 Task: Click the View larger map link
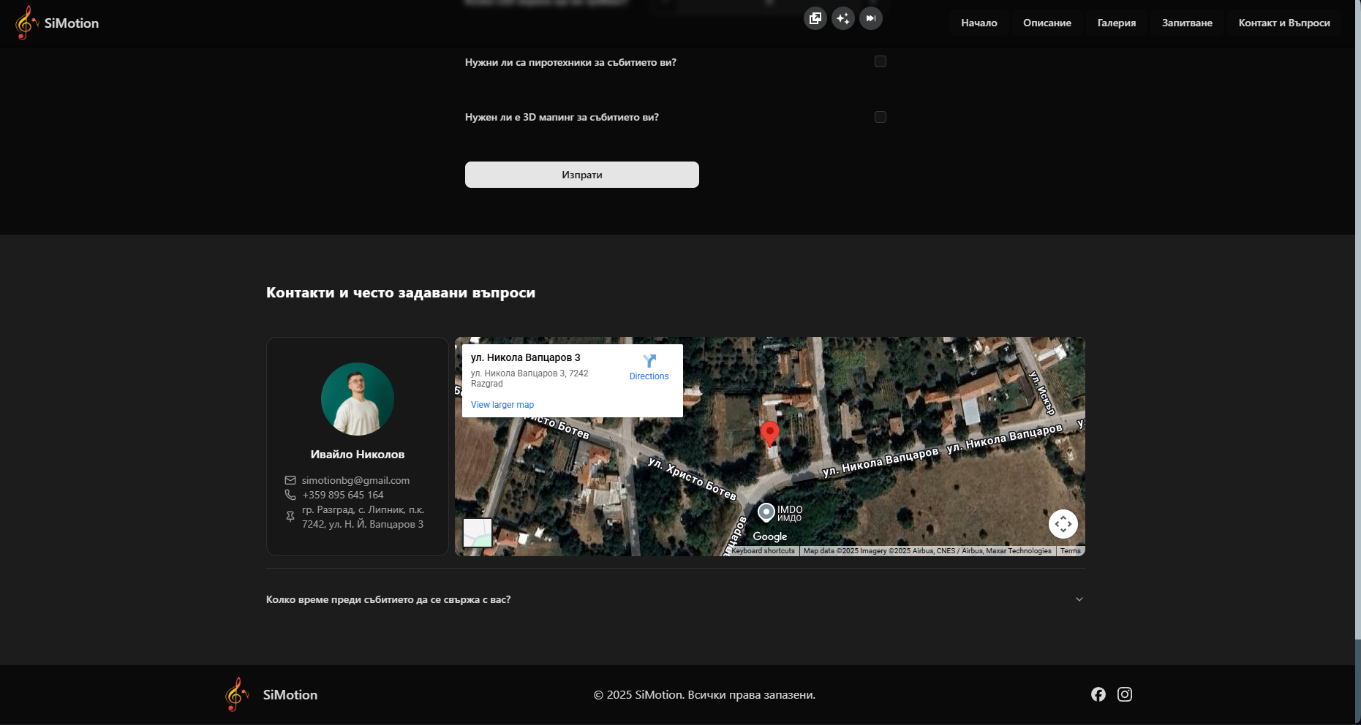click(502, 405)
